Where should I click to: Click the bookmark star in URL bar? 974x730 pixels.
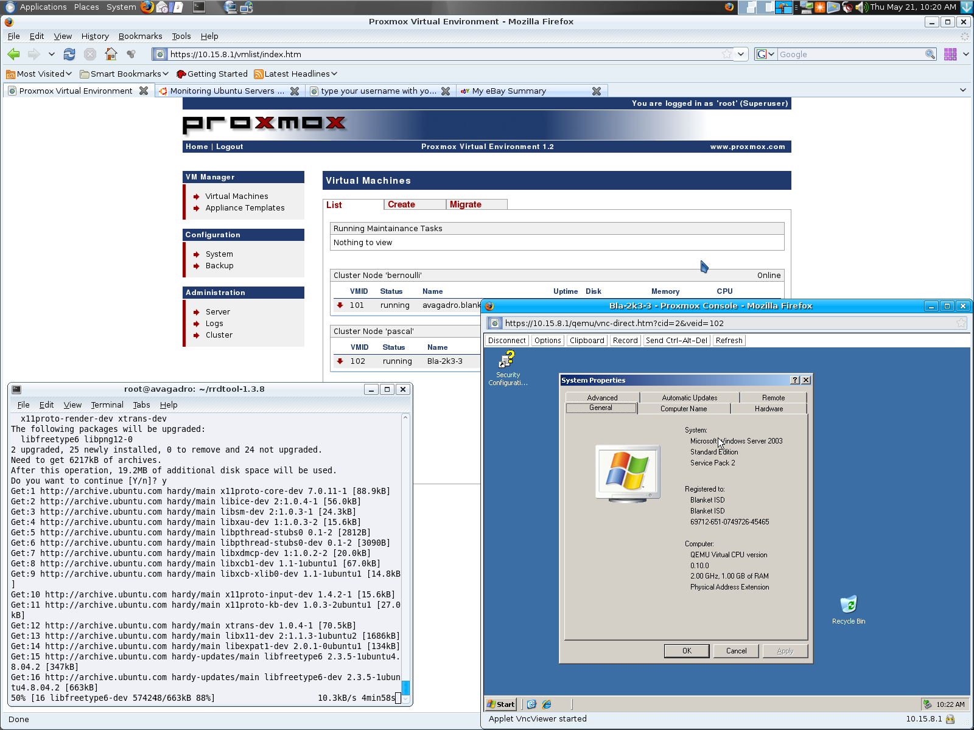pyautogui.click(x=726, y=54)
